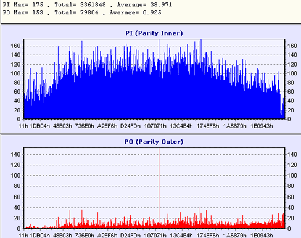Click 13C4E4h label under the PO chart
This screenshot has height=238, width=301.
181,235
